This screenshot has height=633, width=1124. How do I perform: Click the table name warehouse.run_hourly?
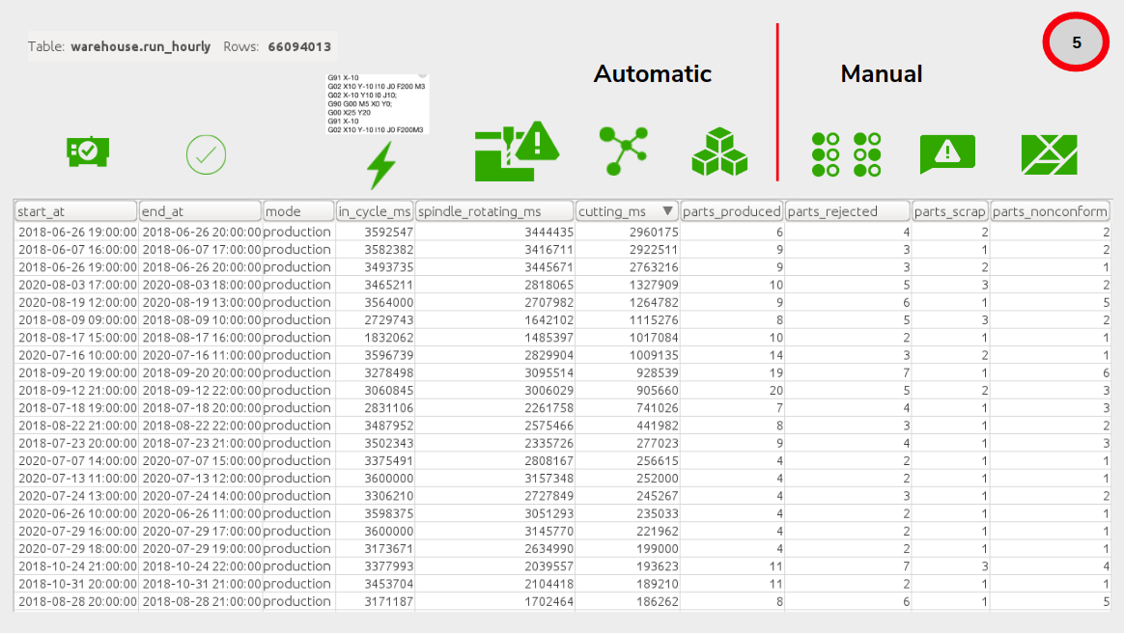pos(141,46)
